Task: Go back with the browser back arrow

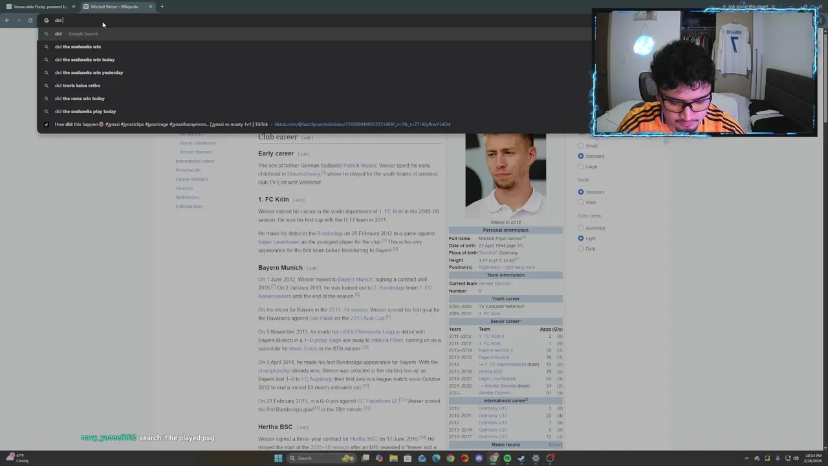Action: click(x=7, y=20)
